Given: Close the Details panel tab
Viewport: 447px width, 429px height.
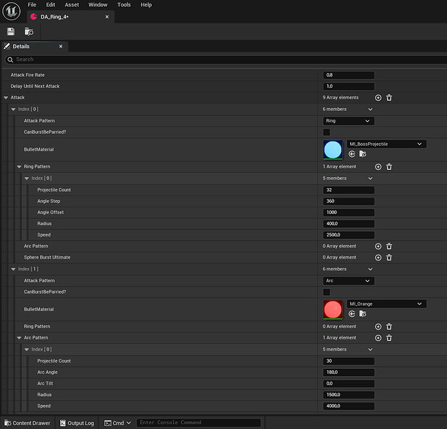Looking at the screenshot, I should point(61,47).
